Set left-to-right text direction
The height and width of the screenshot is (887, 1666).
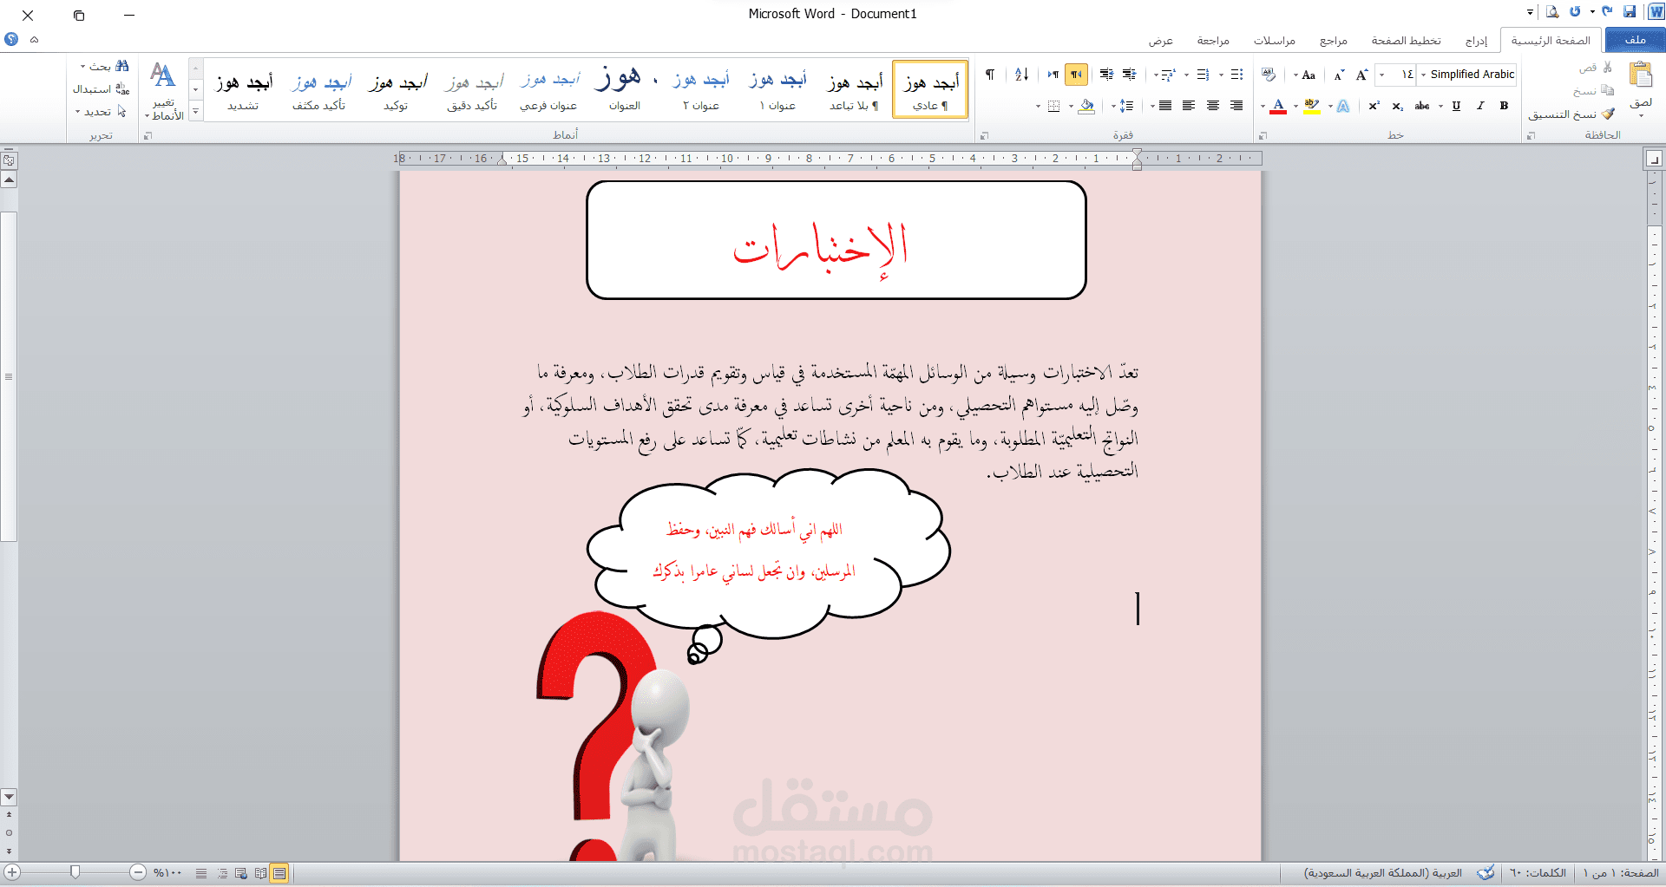[x=1053, y=75]
